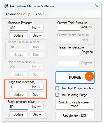
Task: Click the Ink System Manager app icon
Action: coord(6,6)
